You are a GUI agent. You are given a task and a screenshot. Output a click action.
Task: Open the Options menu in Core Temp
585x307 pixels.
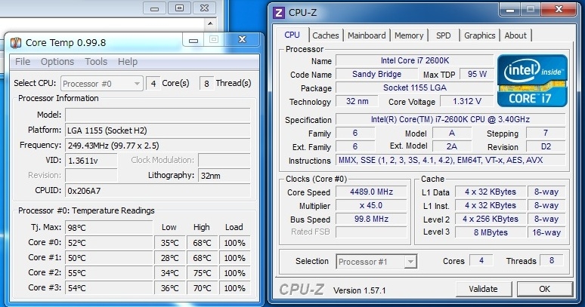click(x=57, y=61)
